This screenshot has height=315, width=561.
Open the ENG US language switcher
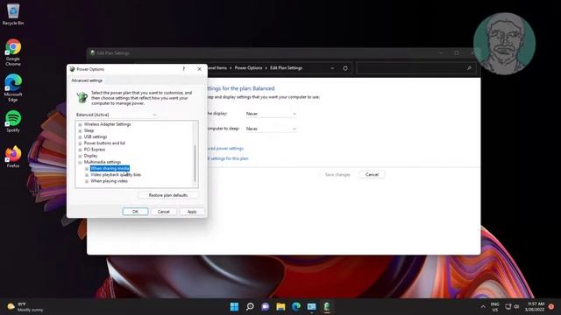494,307
